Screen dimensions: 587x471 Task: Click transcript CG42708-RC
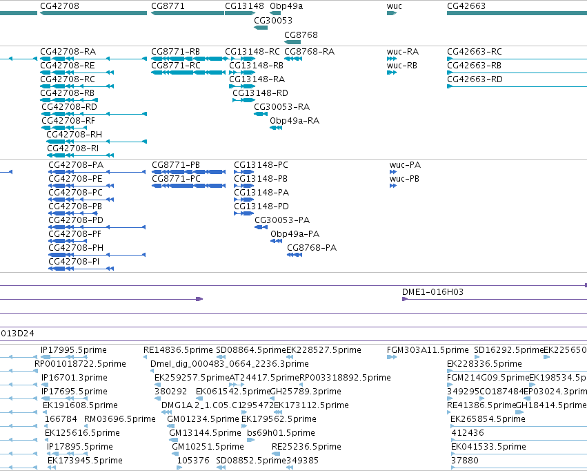point(68,79)
